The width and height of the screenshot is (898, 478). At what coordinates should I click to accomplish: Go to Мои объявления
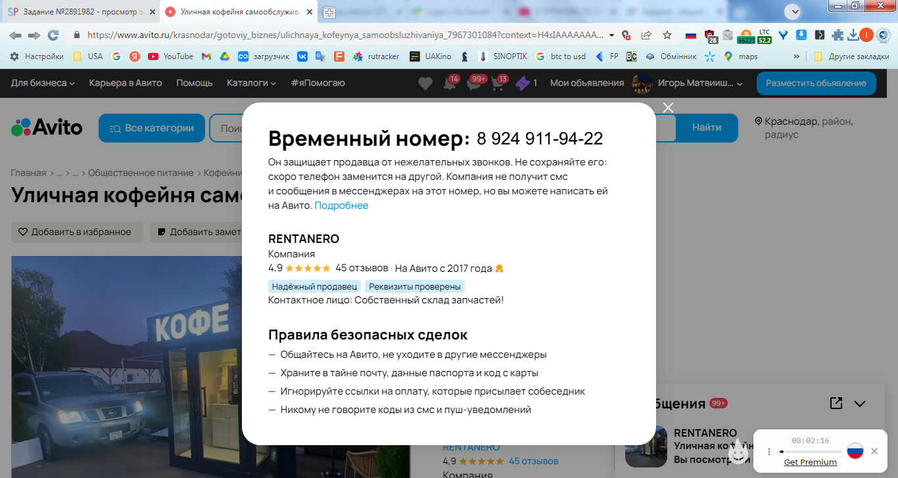pyautogui.click(x=587, y=83)
